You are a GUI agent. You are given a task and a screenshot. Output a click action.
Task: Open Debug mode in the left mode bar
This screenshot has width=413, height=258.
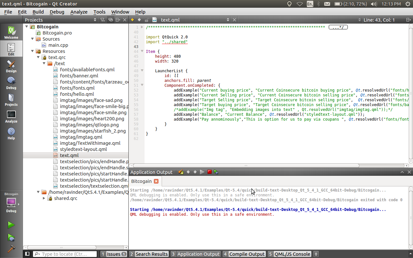click(11, 83)
